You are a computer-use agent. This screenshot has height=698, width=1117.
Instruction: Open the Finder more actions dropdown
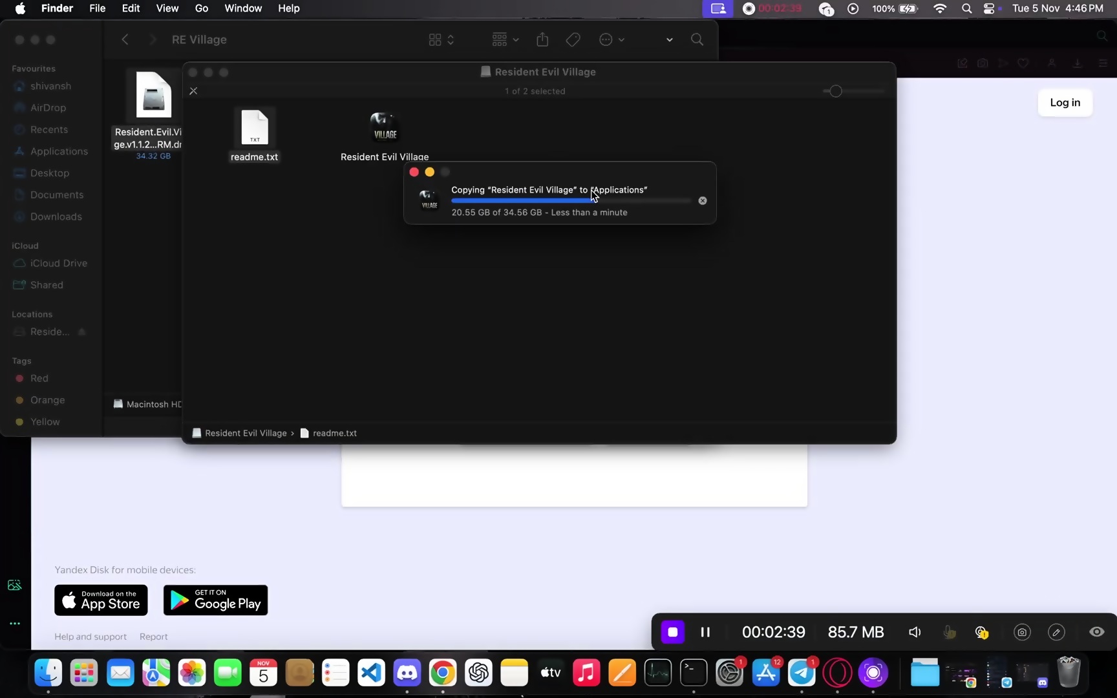611,40
